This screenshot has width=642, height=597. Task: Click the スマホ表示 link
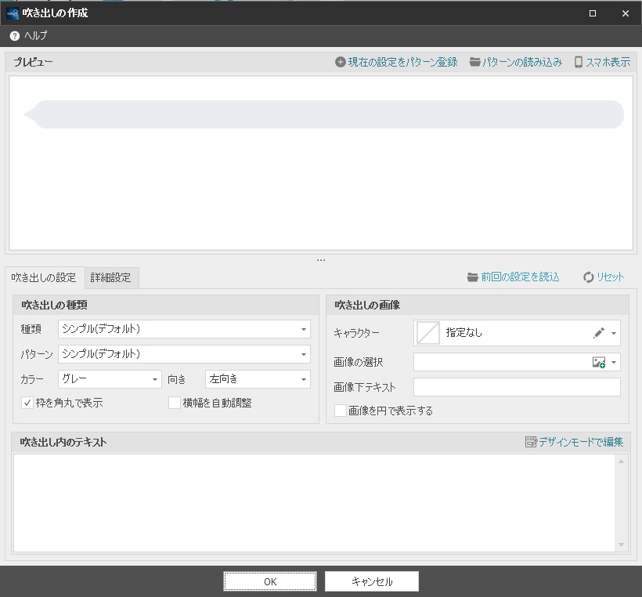tap(608, 62)
